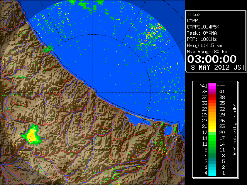This screenshot has width=247, height=185.
Task: Click the '>41' legend label
Action: click(203, 86)
